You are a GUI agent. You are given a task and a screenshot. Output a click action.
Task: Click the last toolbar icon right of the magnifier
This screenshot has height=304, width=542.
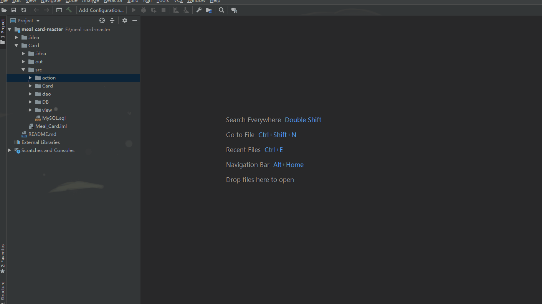coord(234,10)
